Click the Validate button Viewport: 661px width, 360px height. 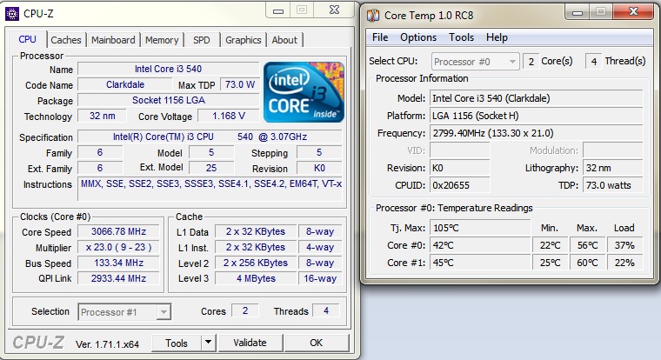(250, 343)
